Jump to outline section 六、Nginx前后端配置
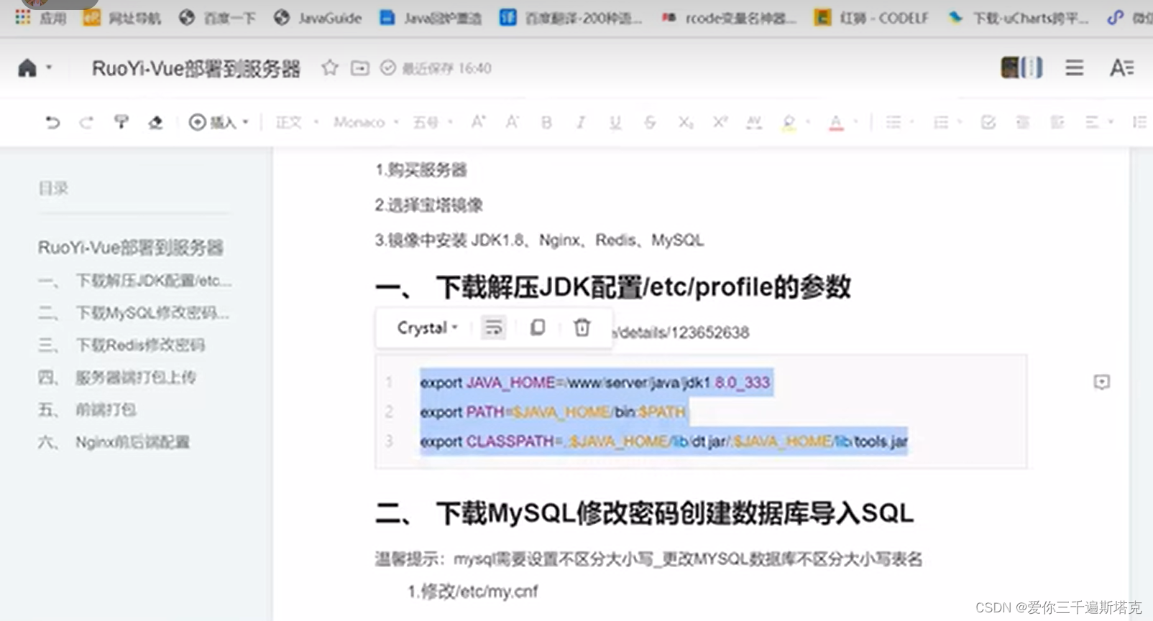1153x621 pixels. tap(114, 442)
